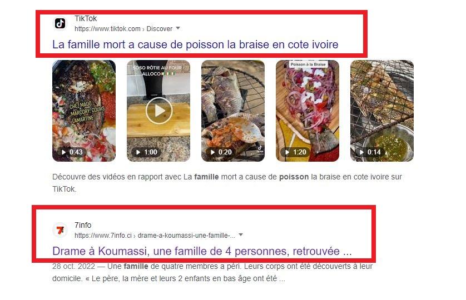
Task: Click the play icon beside the 0:20 duration
Action: click(x=213, y=152)
